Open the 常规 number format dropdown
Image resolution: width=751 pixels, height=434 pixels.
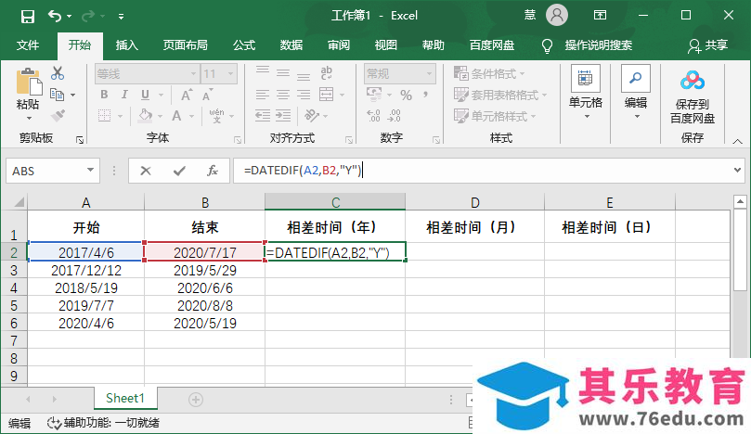pyautogui.click(x=429, y=73)
